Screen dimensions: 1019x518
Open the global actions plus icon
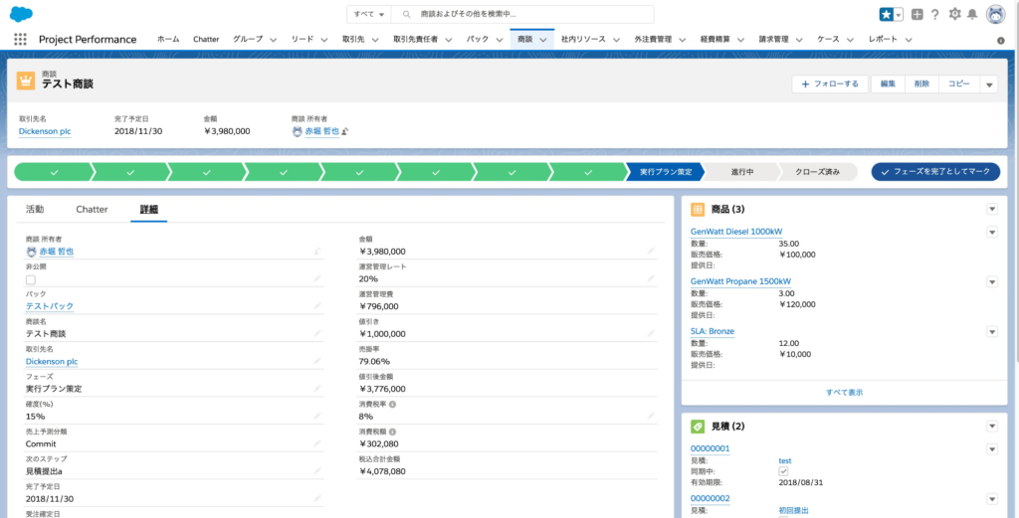pos(917,14)
